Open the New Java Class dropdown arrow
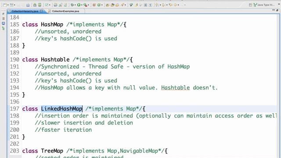This screenshot has height=158, width=281. 102,5
